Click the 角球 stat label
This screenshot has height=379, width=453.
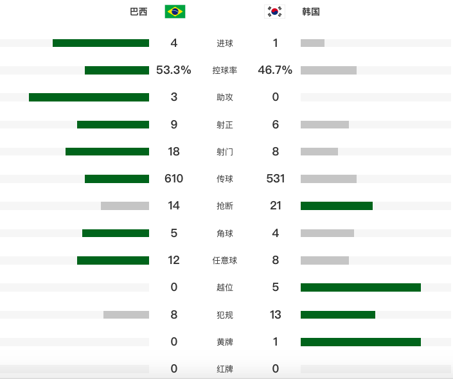tap(225, 233)
